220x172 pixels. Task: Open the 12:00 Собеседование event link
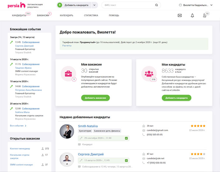[x=31, y=109]
